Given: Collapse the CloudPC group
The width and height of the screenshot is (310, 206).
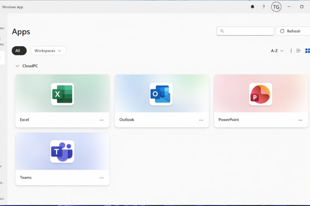Looking at the screenshot, I should tap(18, 66).
